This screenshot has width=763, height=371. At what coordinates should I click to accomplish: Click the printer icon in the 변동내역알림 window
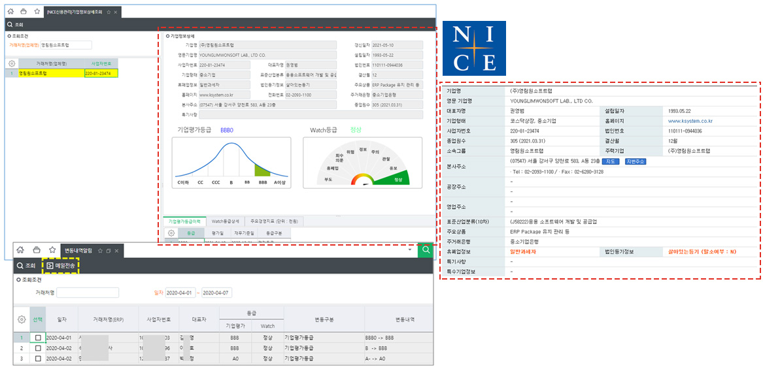pos(36,250)
